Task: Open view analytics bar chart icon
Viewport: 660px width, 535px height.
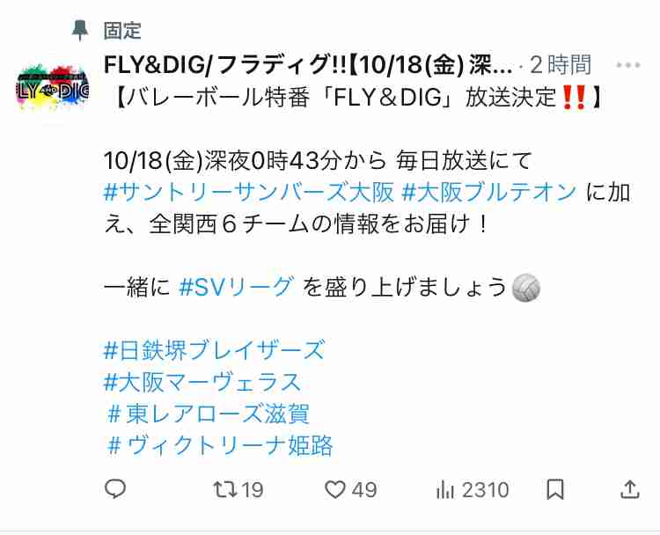Action: point(445,489)
